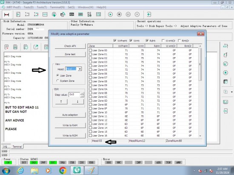This screenshot has height=175, width=234.
Task: Select the User Zone radio button
Action: pos(57,75)
